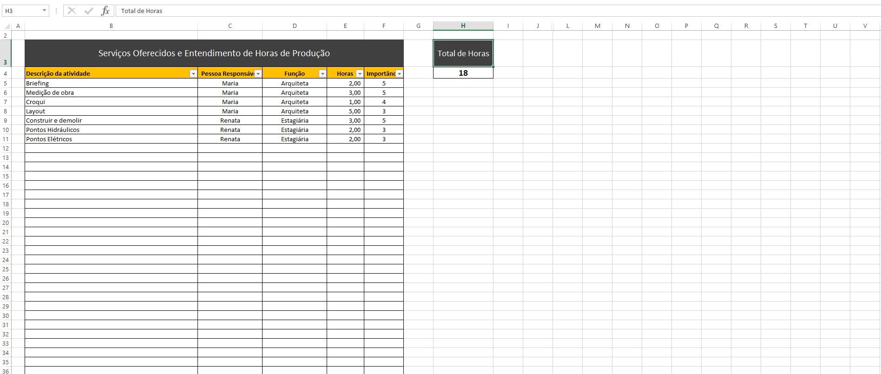Click the Cancel (X) formula bar icon
This screenshot has width=881, height=374.
pyautogui.click(x=72, y=11)
